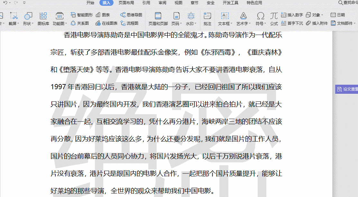Click the text 香港电影导演陈勋奇是中国电影界中的全能鬼才
The width and height of the screenshot is (358, 197).
[x=134, y=35]
